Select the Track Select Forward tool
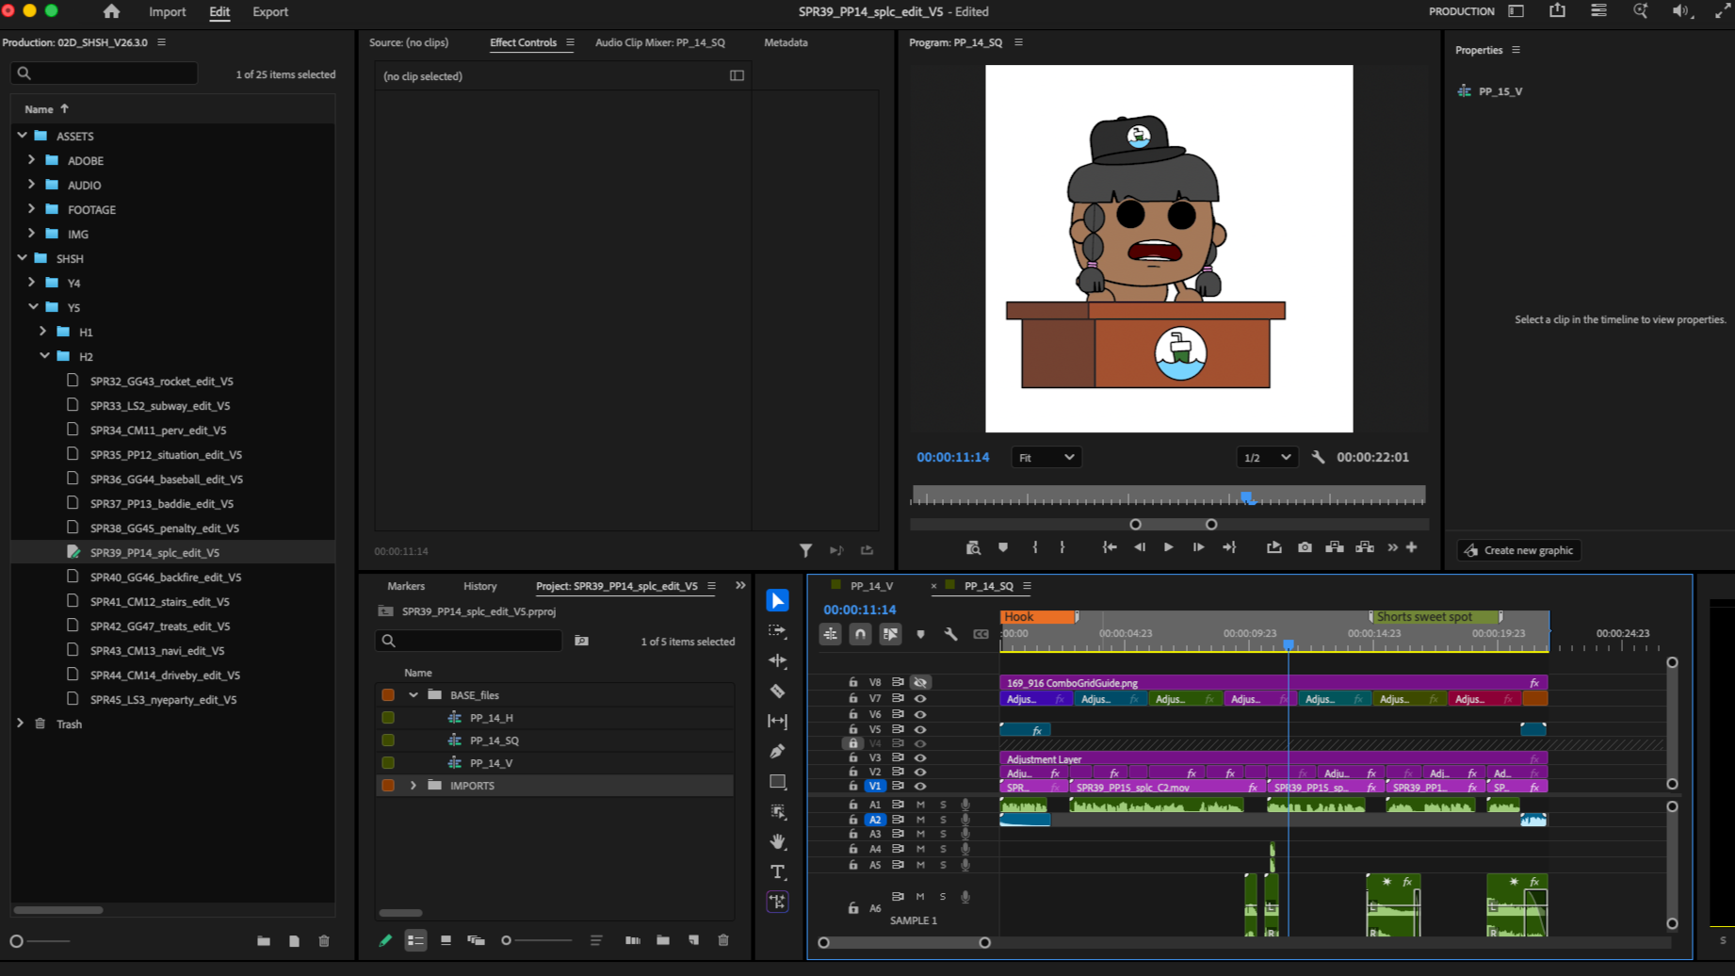Screen dimensions: 1735x976 (777, 630)
